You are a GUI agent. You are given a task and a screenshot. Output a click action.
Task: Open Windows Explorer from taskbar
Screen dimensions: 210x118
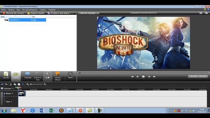pos(14,111)
